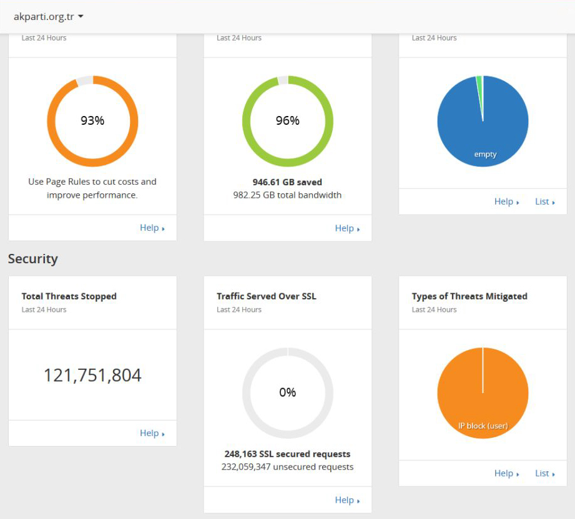Click Help for Traffic Served Over SSL
575x519 pixels.
point(347,500)
